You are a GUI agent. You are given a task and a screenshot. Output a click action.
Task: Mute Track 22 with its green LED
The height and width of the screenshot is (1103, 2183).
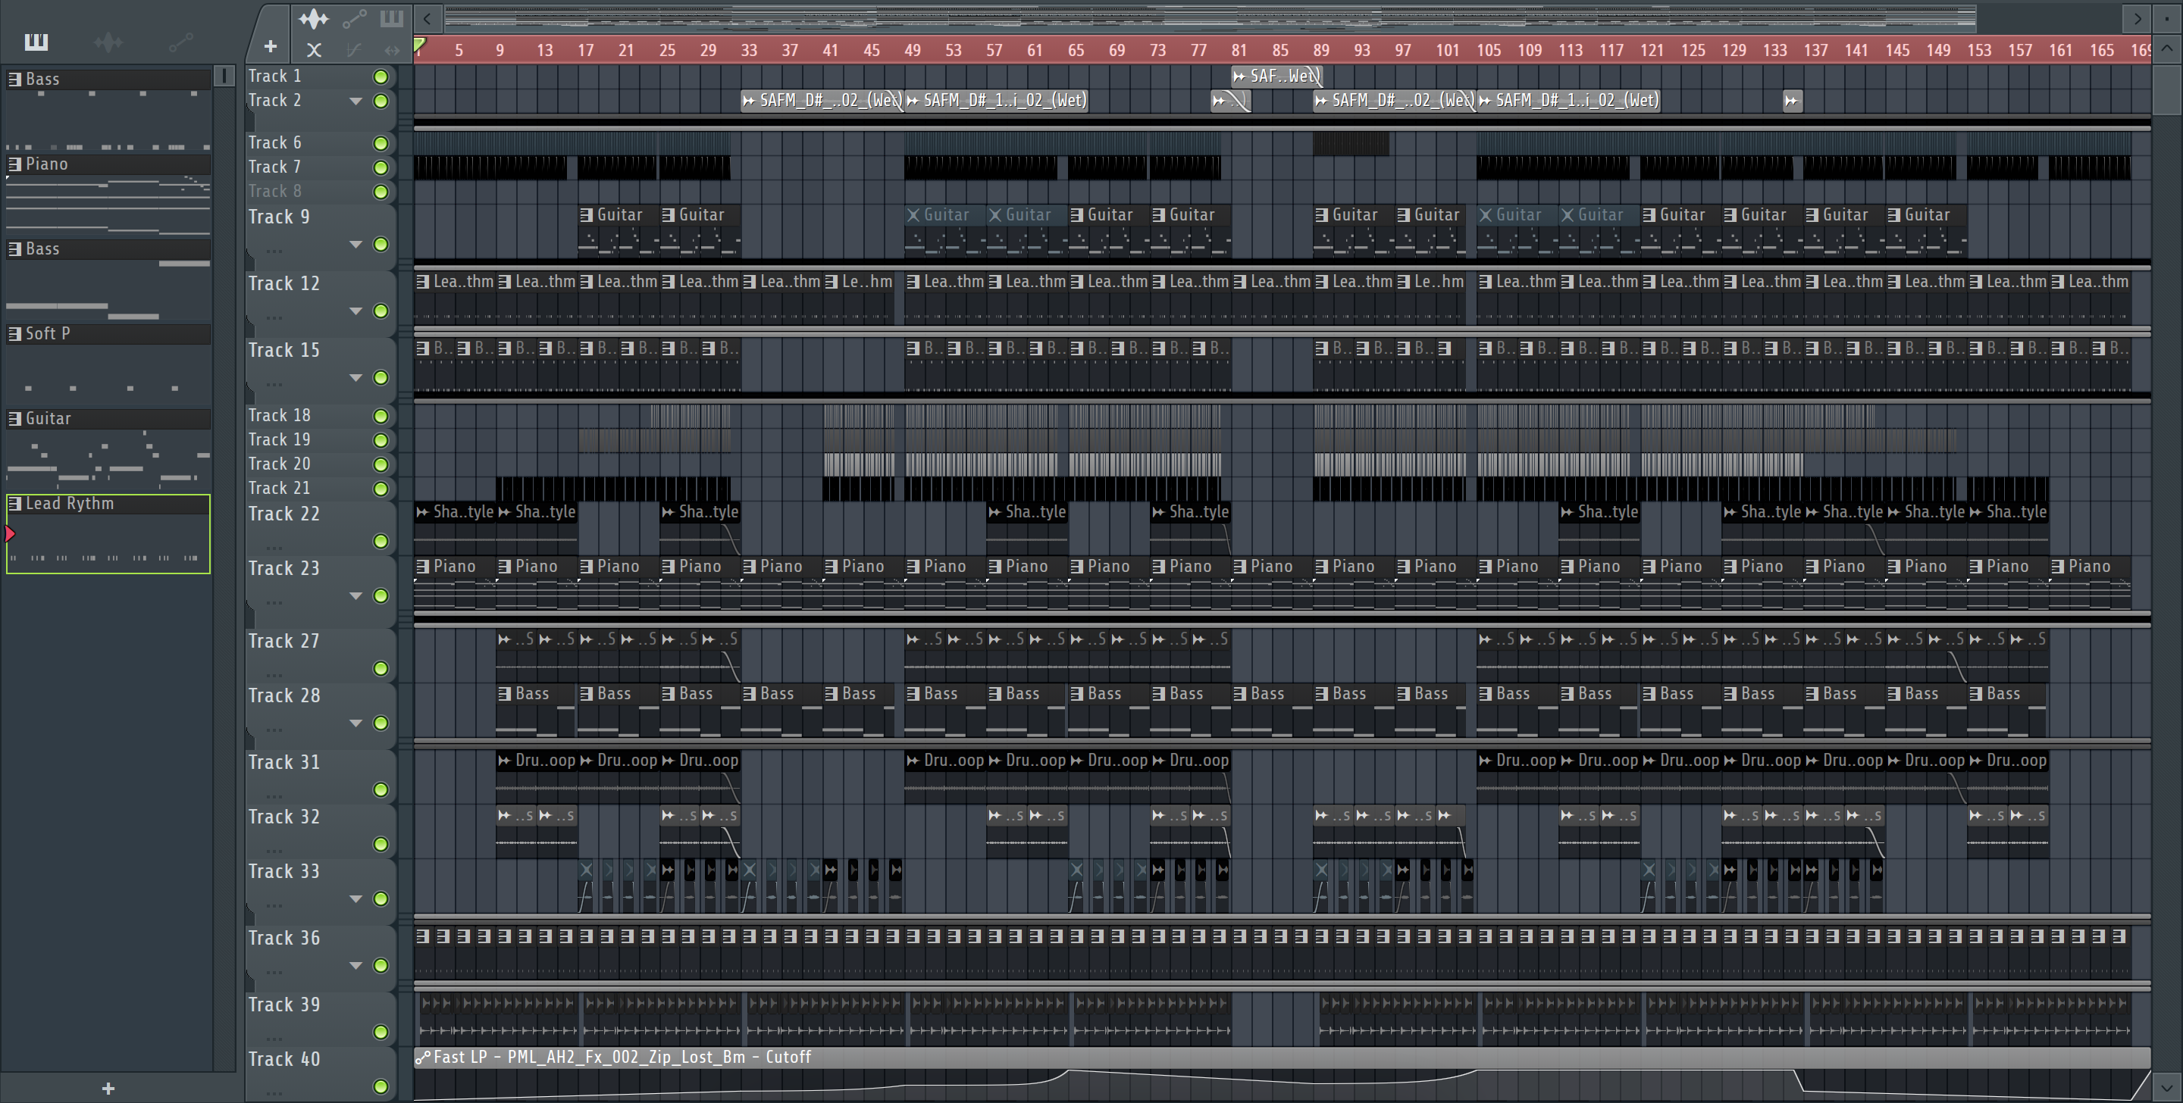click(x=381, y=540)
